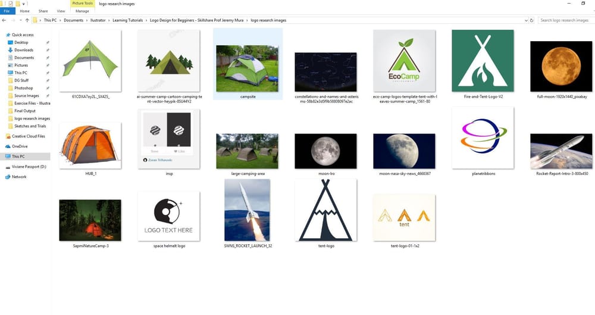Select the insp image thumbnail
This screenshot has width=595, height=315.
point(169,139)
